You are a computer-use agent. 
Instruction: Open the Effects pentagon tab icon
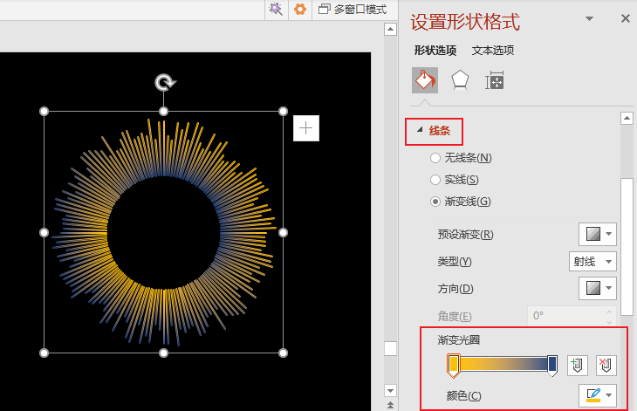(x=460, y=80)
